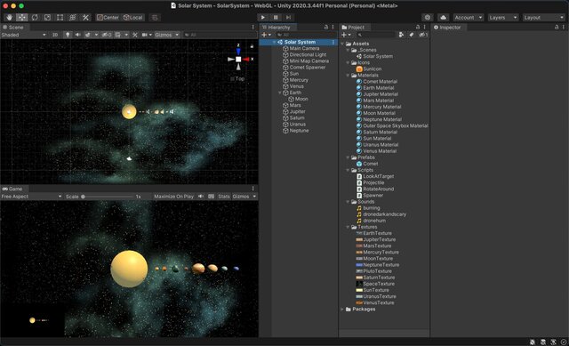Toggle scene audio speaker icon
This screenshot has width=569, height=346.
tap(77, 35)
